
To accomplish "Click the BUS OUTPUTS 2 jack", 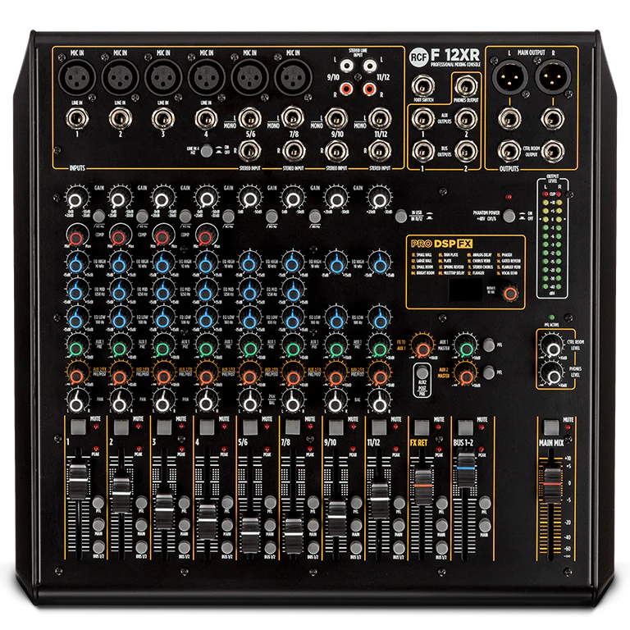I will point(466,152).
